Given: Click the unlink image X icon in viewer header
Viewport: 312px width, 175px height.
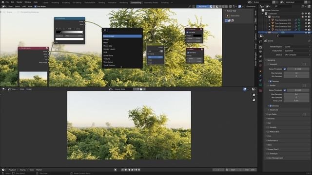Looking at the screenshot, I should pos(144,89).
